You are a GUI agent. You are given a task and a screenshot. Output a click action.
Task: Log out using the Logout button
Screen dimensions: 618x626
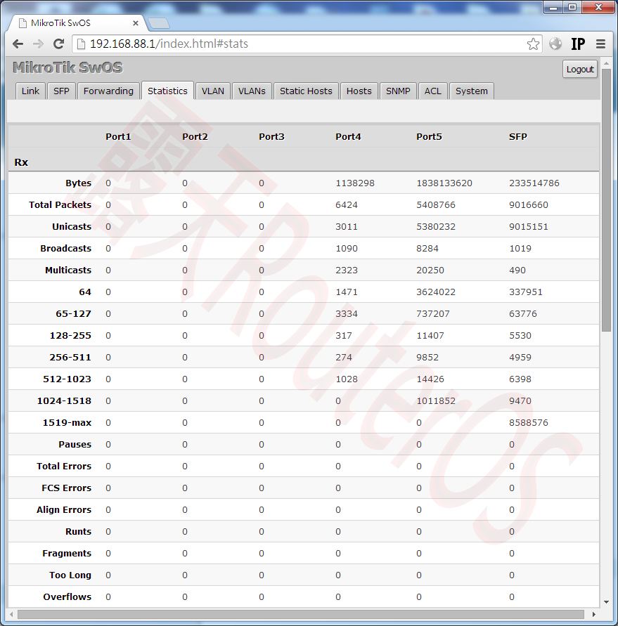tap(579, 69)
